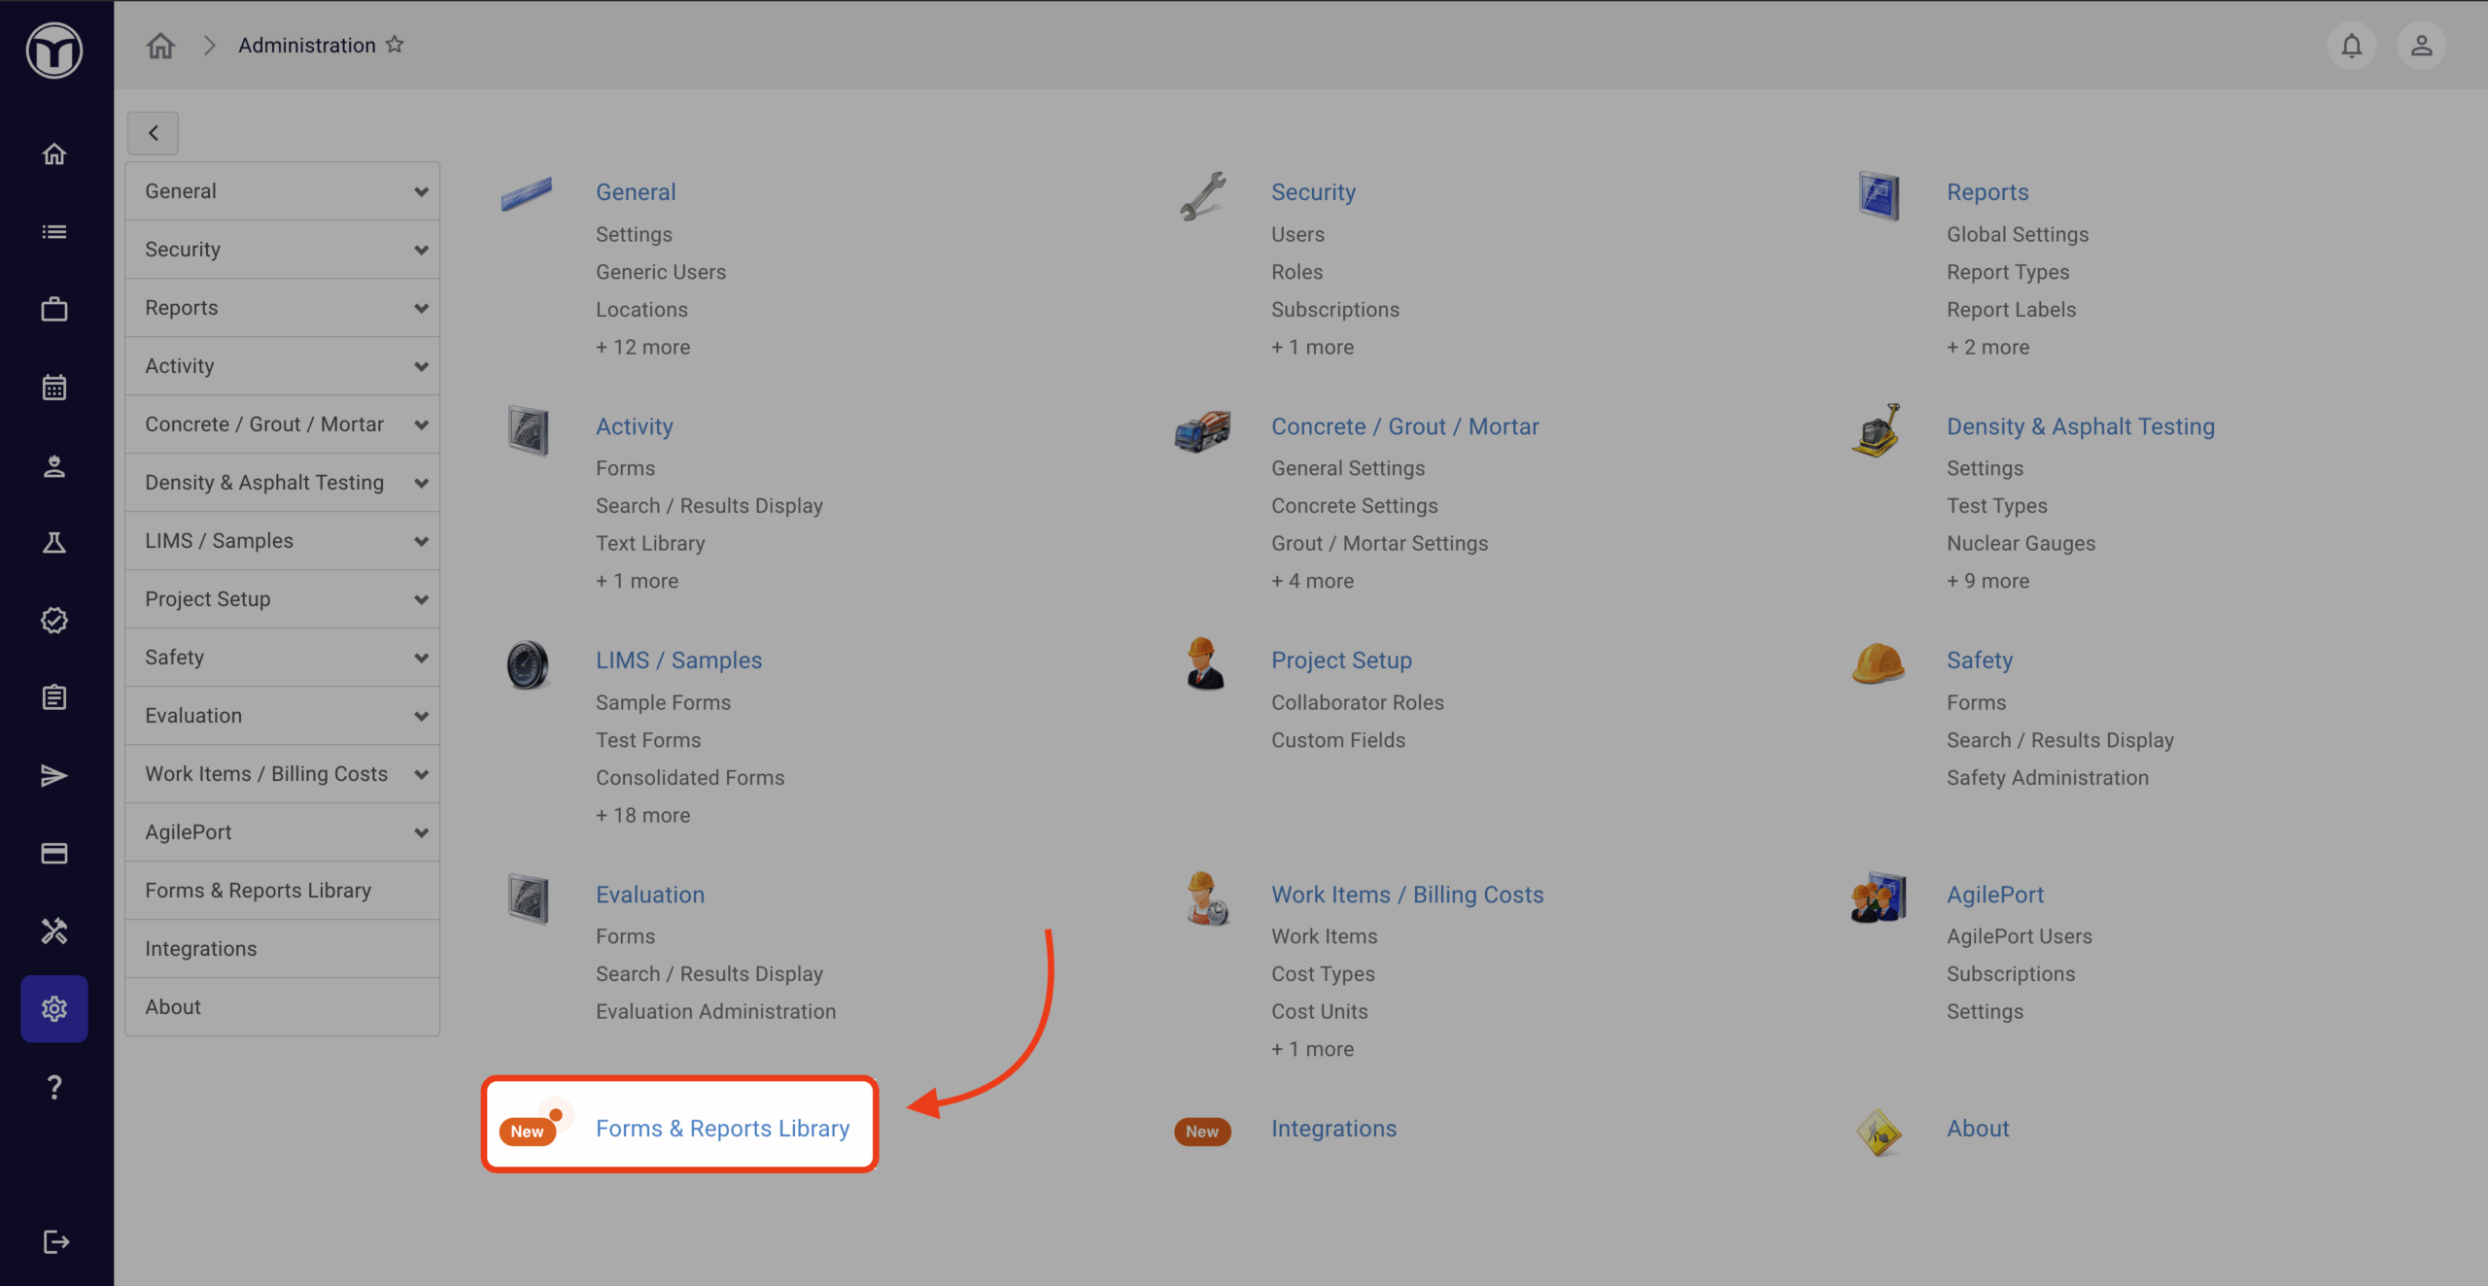Click the Nuclear Gauges link
The height and width of the screenshot is (1286, 2488).
2021,544
